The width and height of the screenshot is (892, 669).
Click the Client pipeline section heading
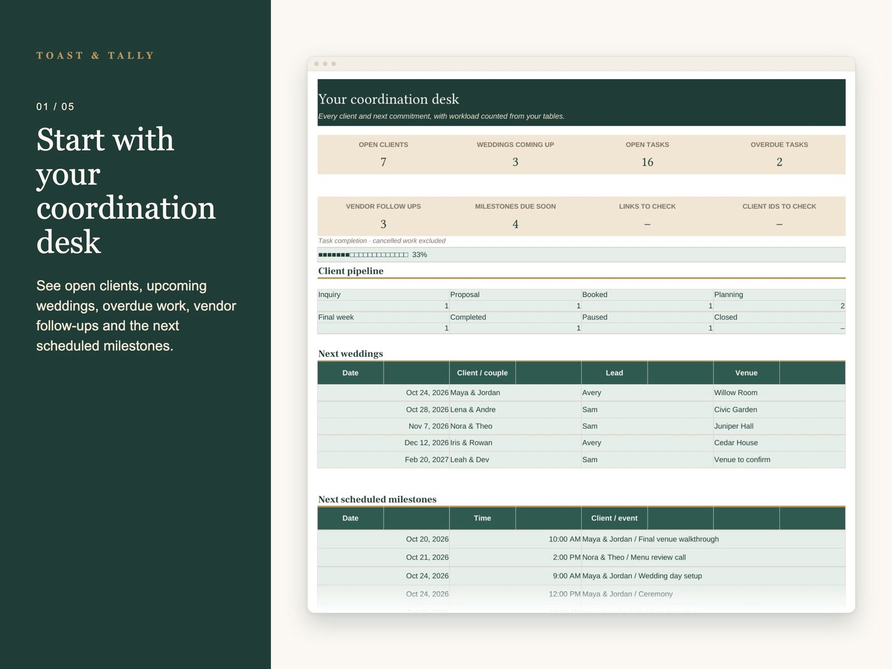pos(351,271)
